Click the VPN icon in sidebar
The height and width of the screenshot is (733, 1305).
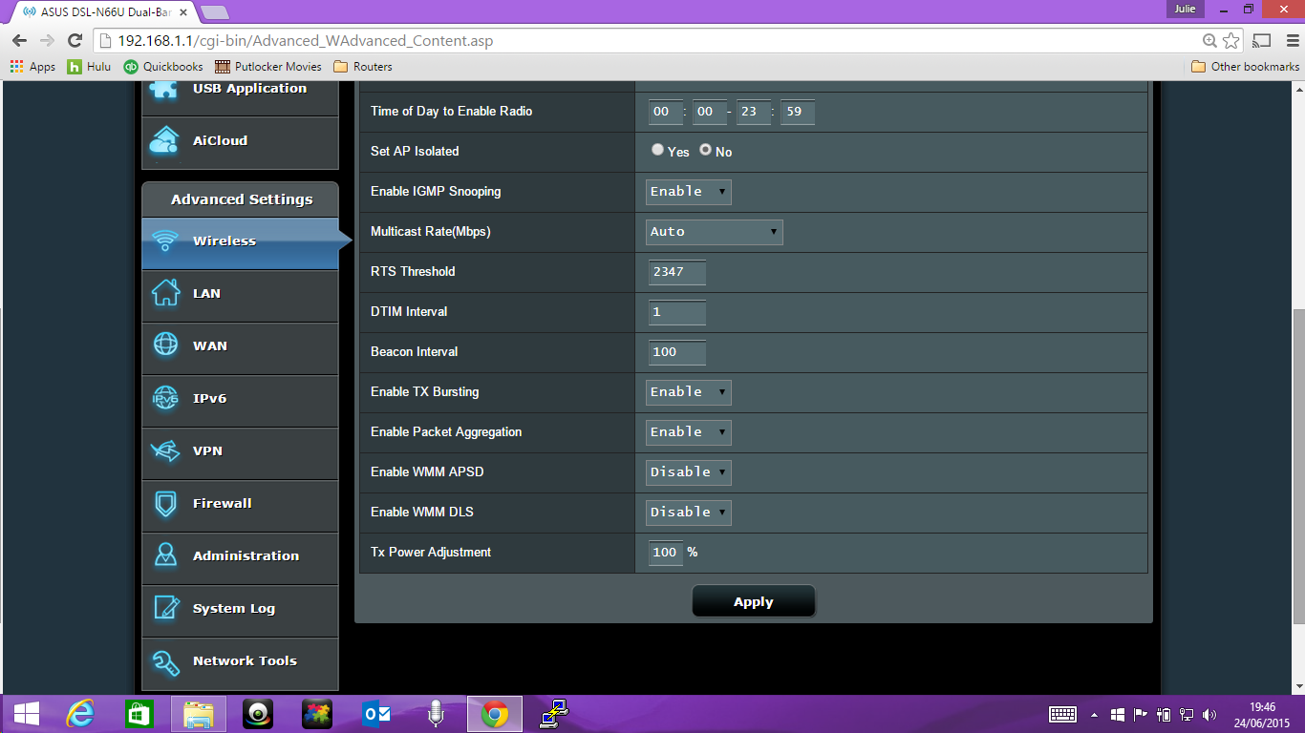(x=165, y=450)
